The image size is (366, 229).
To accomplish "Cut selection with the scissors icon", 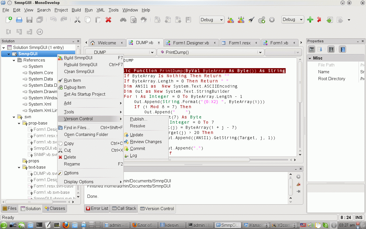I will [x=77, y=20].
